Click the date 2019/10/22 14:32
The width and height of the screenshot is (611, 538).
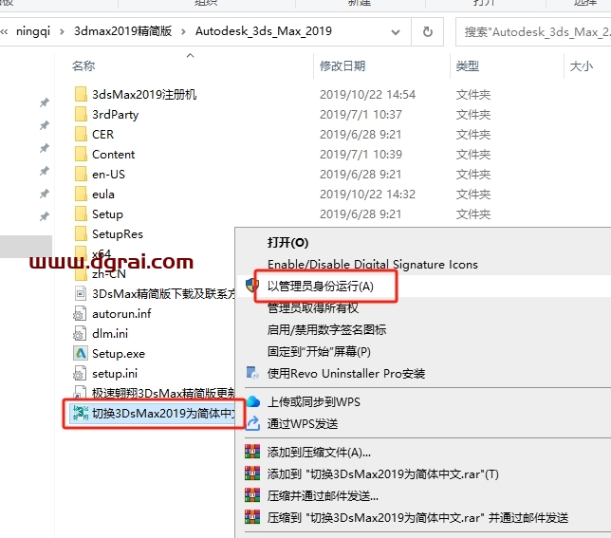[x=367, y=194]
